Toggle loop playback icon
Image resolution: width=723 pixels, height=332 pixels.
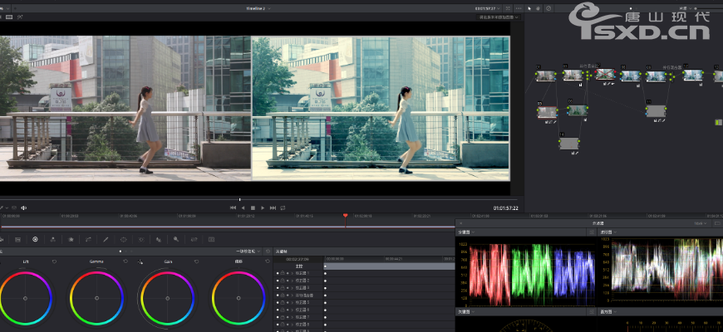coord(283,207)
